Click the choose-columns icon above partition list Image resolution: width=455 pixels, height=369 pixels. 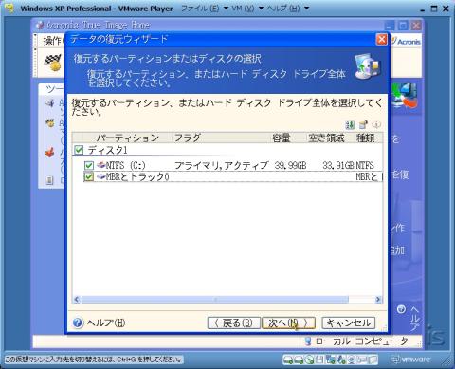(363, 125)
